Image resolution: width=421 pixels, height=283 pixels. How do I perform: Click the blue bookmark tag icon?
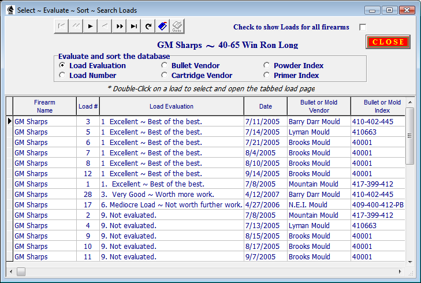point(163,26)
